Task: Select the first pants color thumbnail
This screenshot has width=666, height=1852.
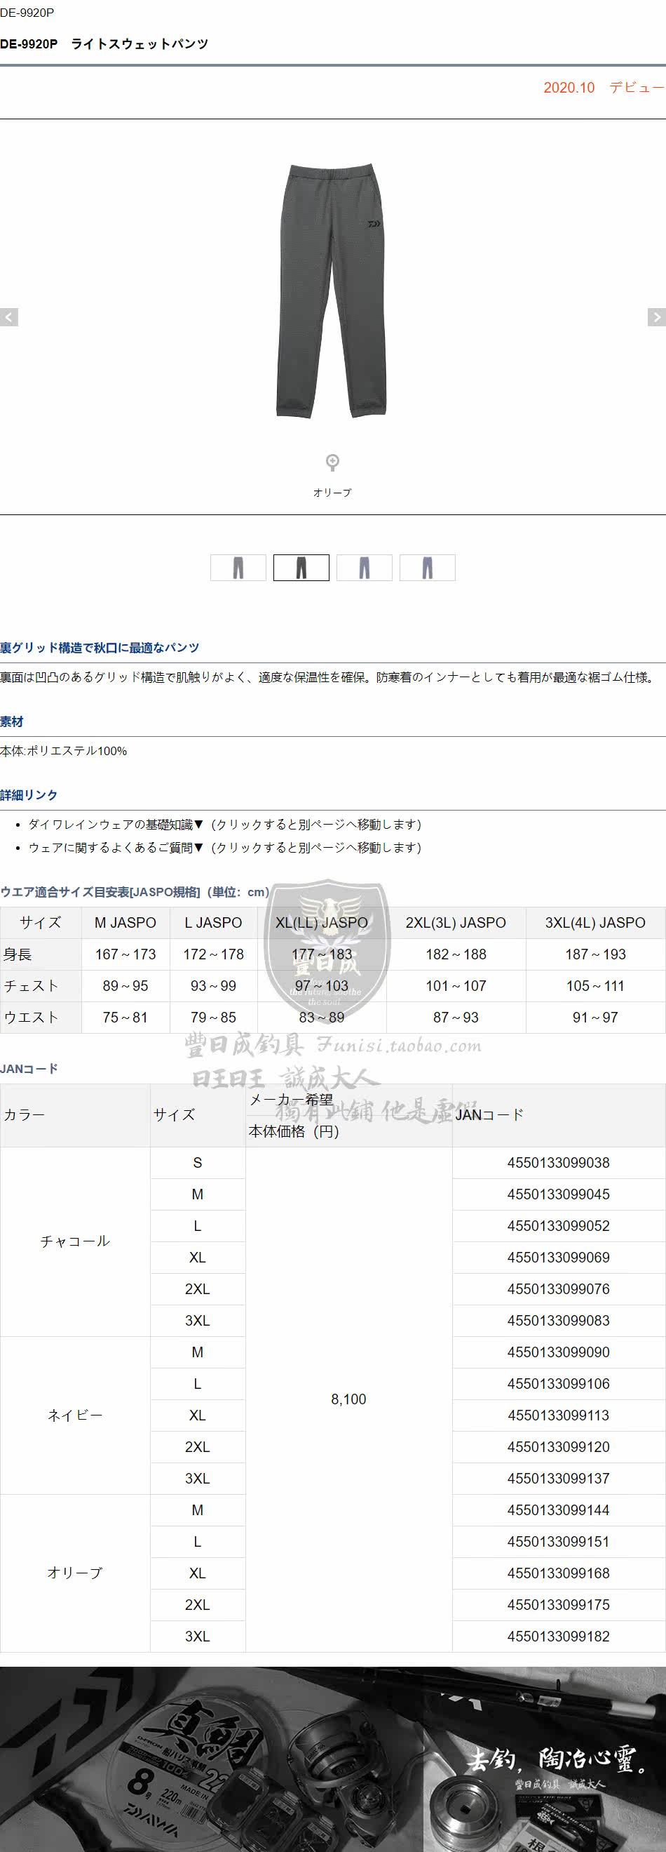Action: click(x=238, y=567)
